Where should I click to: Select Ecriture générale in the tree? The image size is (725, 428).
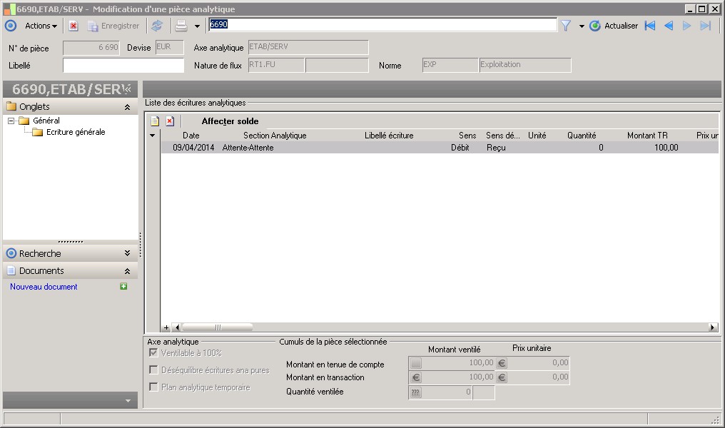click(76, 132)
